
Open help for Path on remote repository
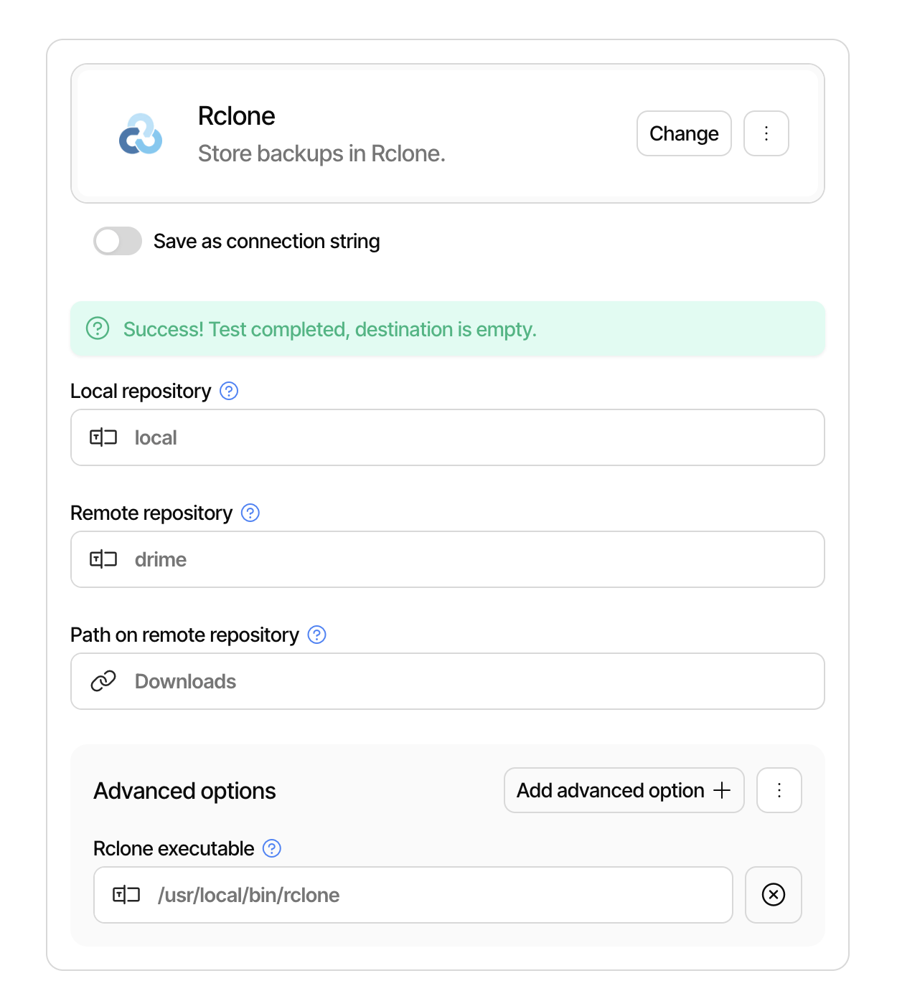[x=316, y=635]
